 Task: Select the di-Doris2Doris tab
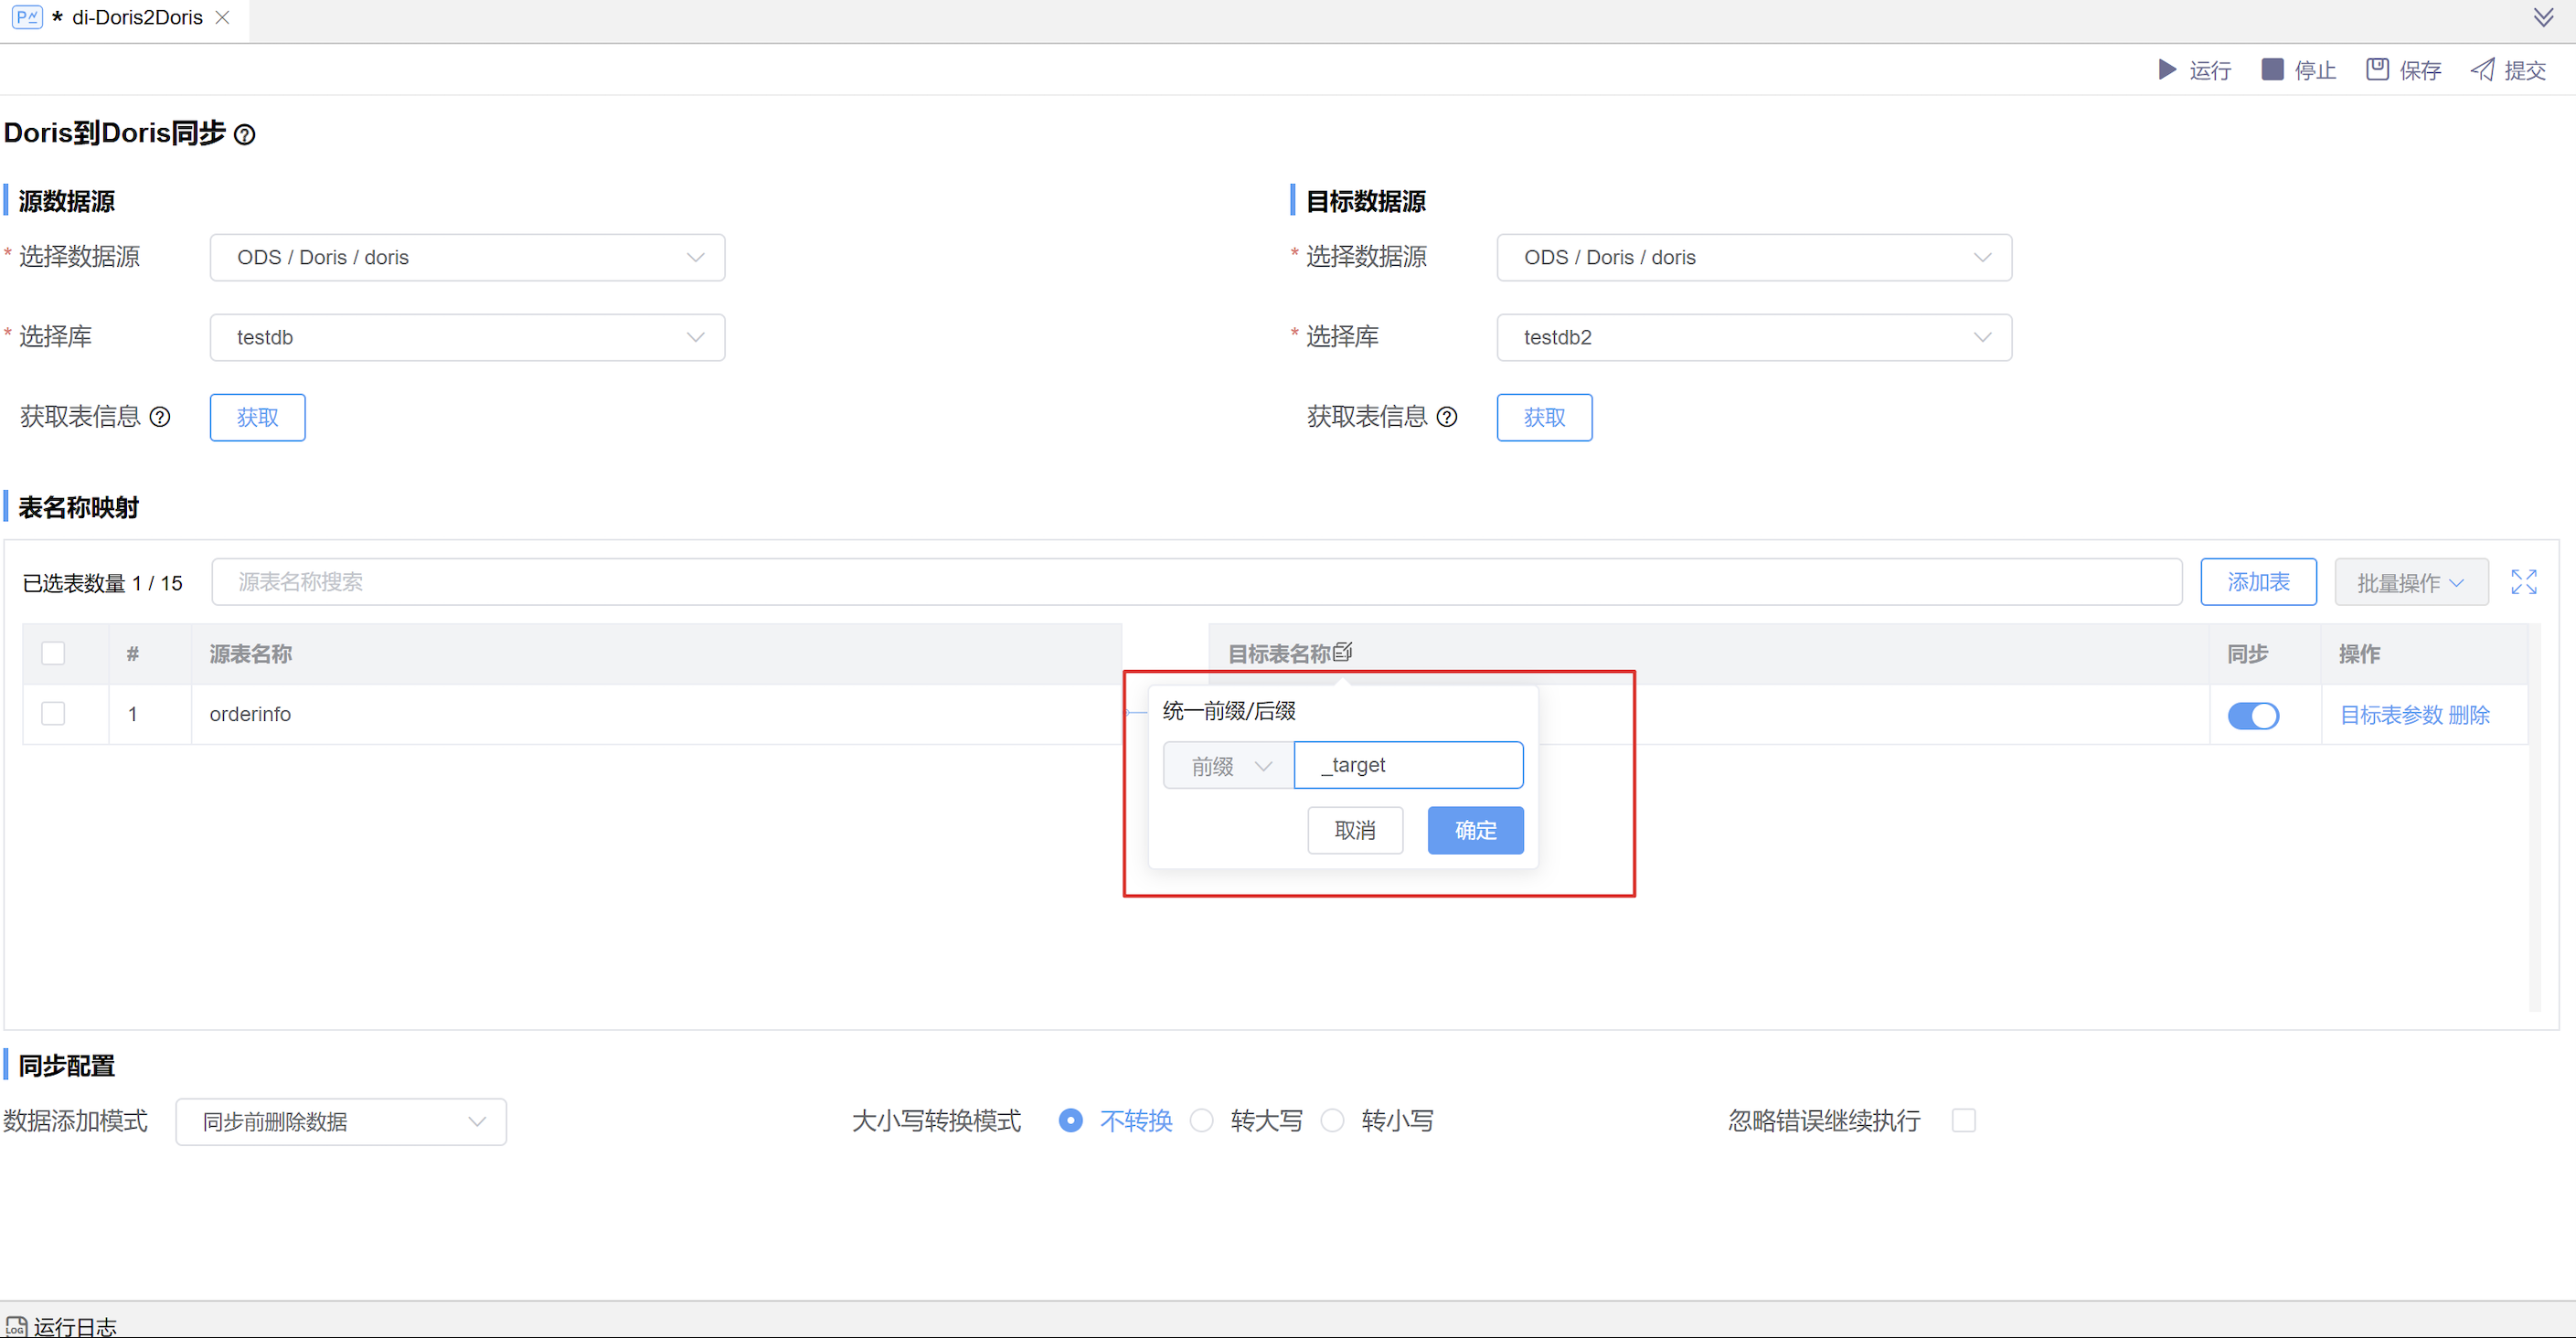(135, 18)
